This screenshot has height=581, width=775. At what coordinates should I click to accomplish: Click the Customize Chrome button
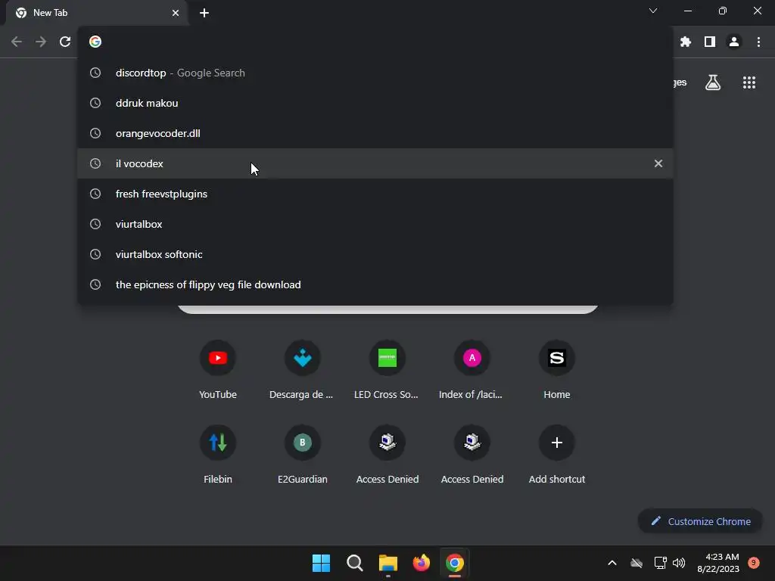[x=700, y=521]
